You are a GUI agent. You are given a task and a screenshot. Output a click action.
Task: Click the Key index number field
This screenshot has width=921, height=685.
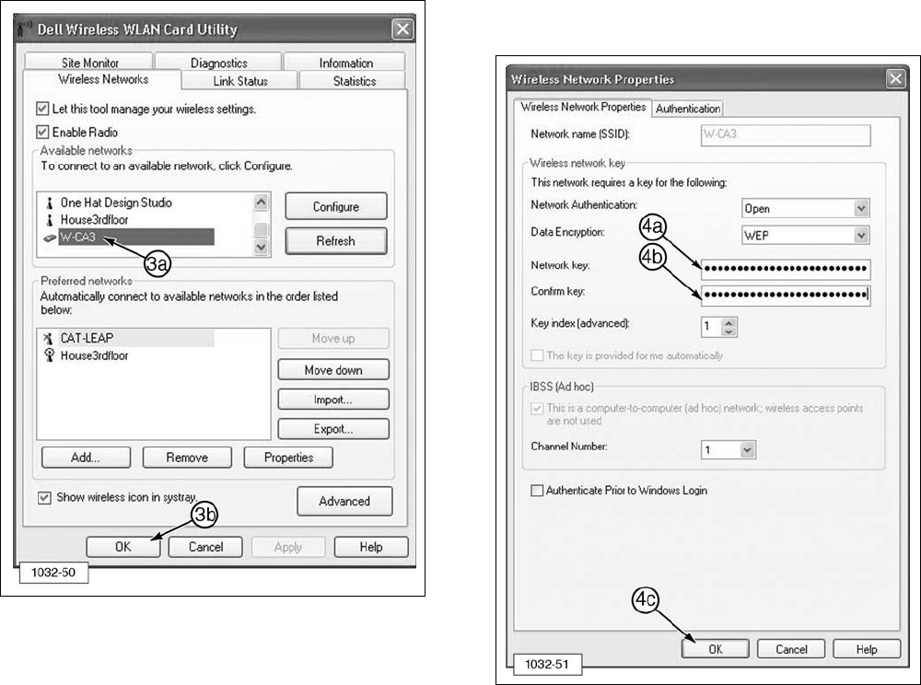click(x=711, y=327)
